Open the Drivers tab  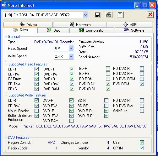[28, 24]
